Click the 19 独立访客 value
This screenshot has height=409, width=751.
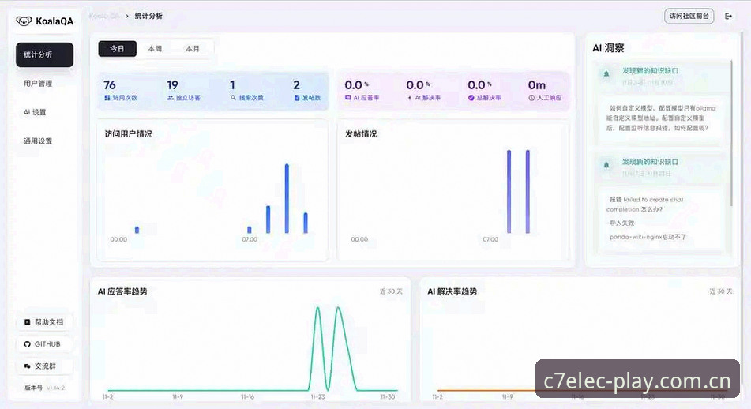click(x=172, y=85)
